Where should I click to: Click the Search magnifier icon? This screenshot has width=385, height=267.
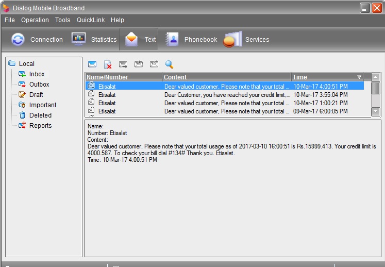pyautogui.click(x=169, y=64)
